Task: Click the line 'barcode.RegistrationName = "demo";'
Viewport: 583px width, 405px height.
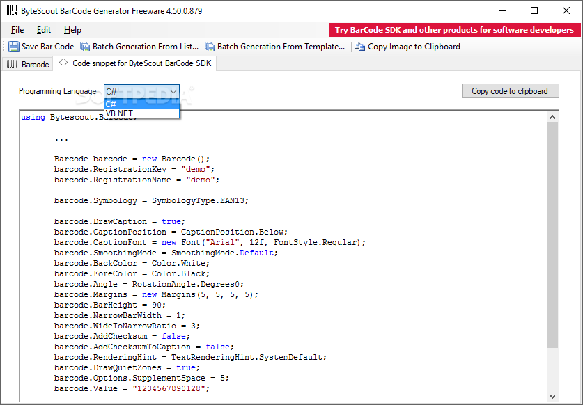Action: click(137, 180)
